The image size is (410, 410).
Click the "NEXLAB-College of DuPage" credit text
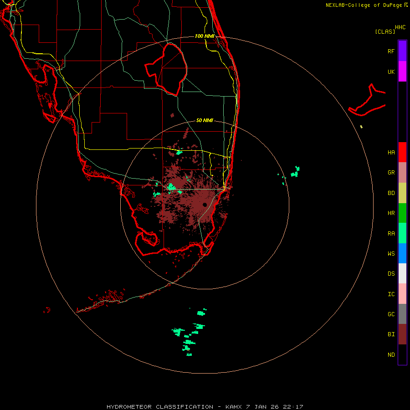click(x=364, y=5)
